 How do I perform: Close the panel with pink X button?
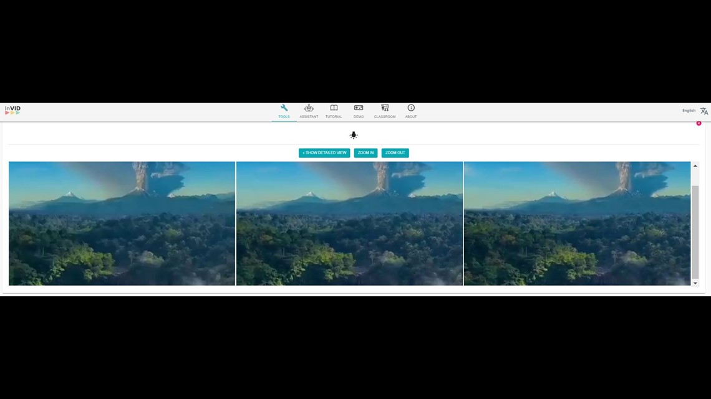699,123
